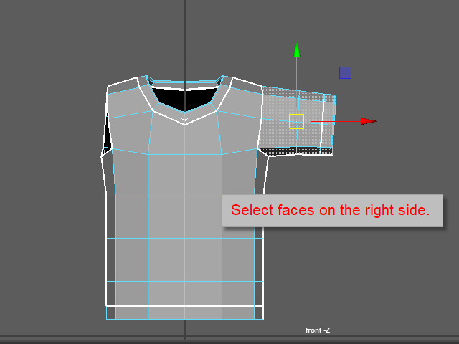The width and height of the screenshot is (459, 344).
Task: Click the front -Z camera label
Action: (x=317, y=330)
